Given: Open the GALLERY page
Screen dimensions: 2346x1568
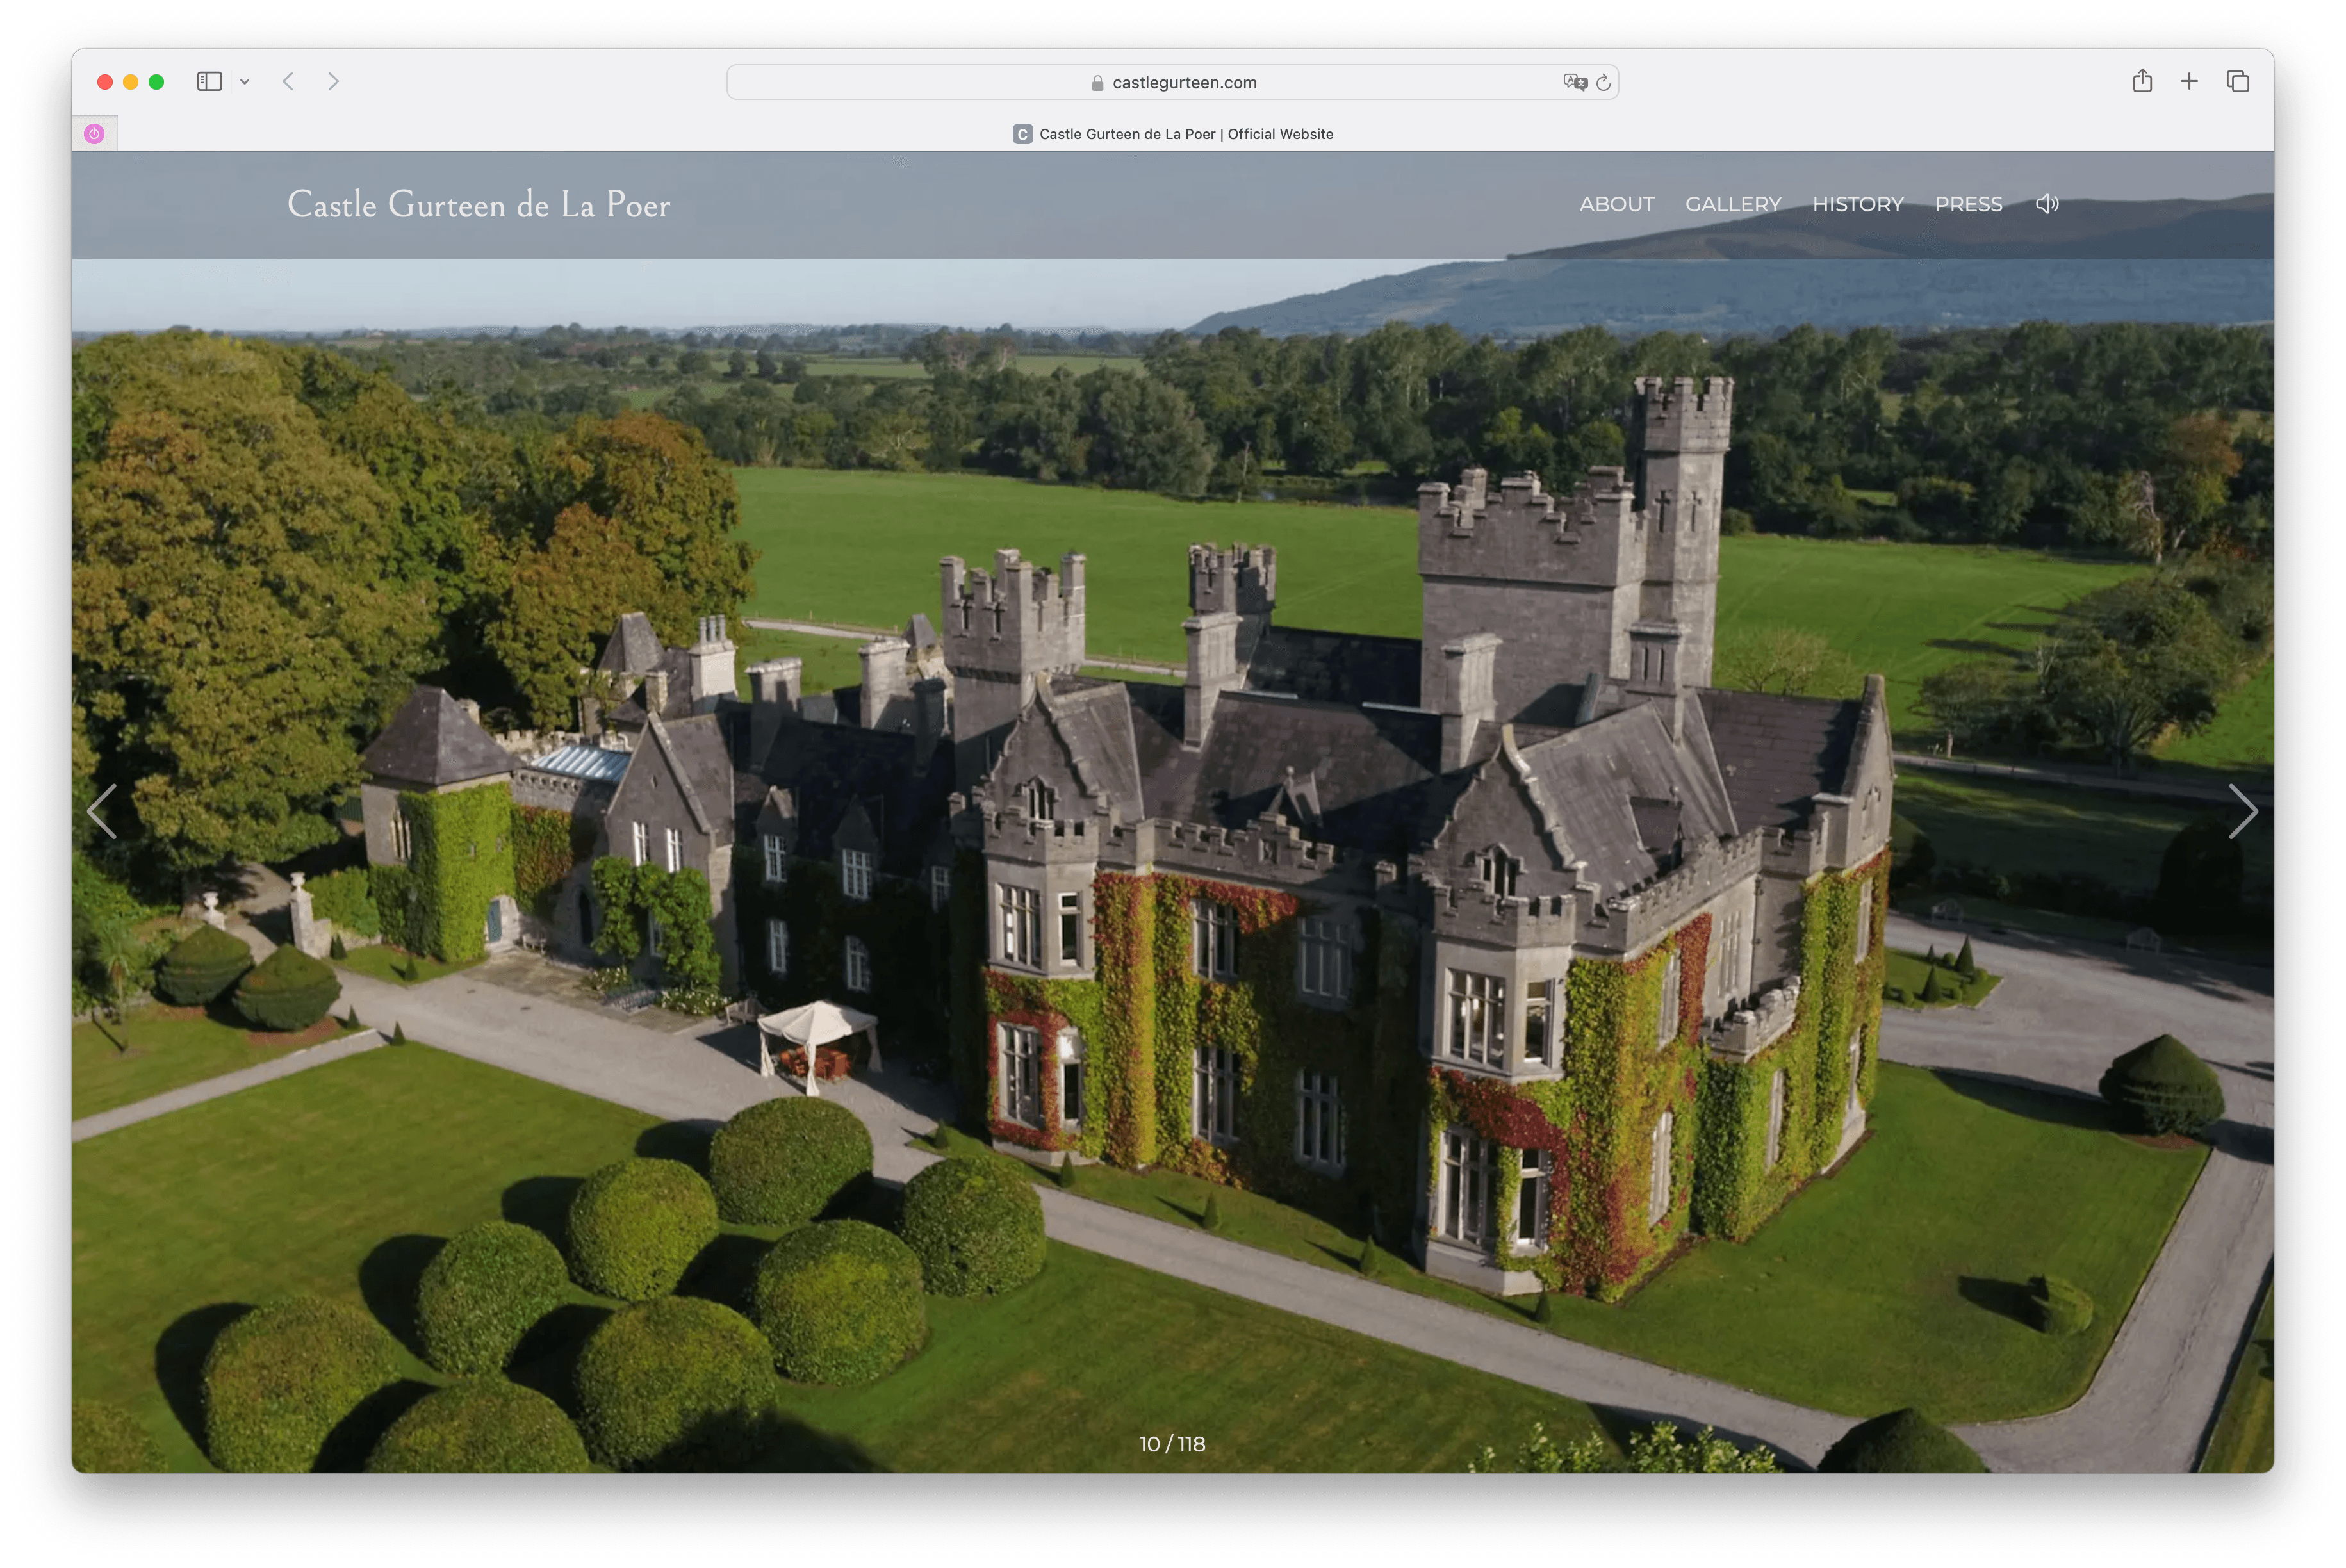Looking at the screenshot, I should click(1733, 204).
